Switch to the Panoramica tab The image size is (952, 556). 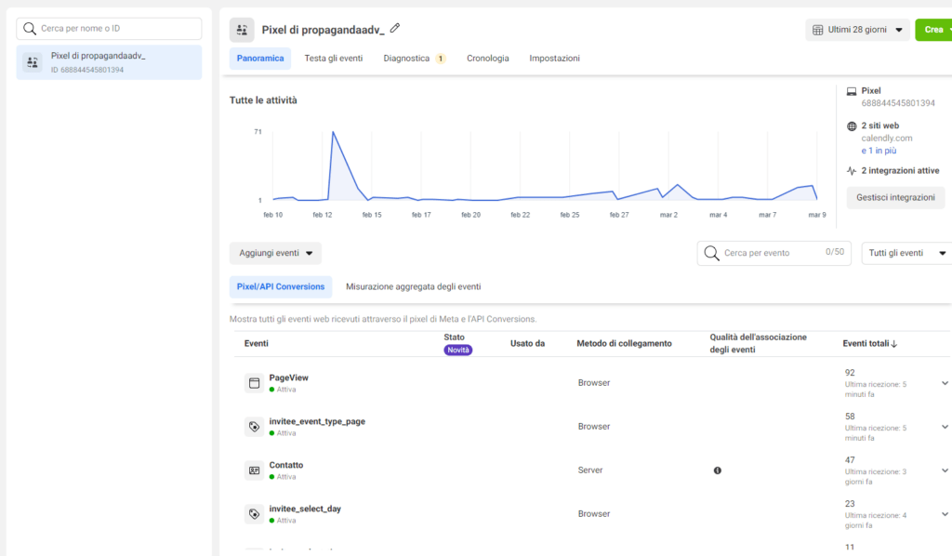tap(260, 59)
